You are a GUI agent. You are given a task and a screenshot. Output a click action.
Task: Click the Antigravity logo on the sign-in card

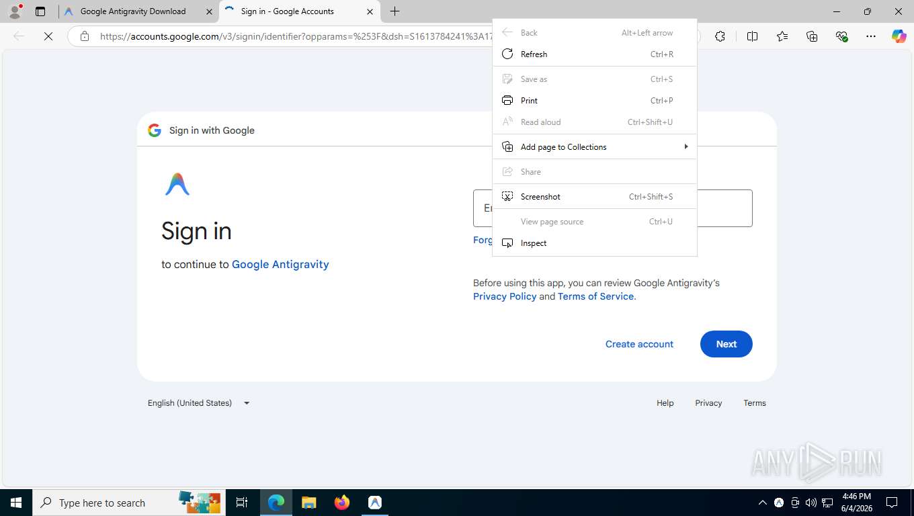click(x=177, y=184)
